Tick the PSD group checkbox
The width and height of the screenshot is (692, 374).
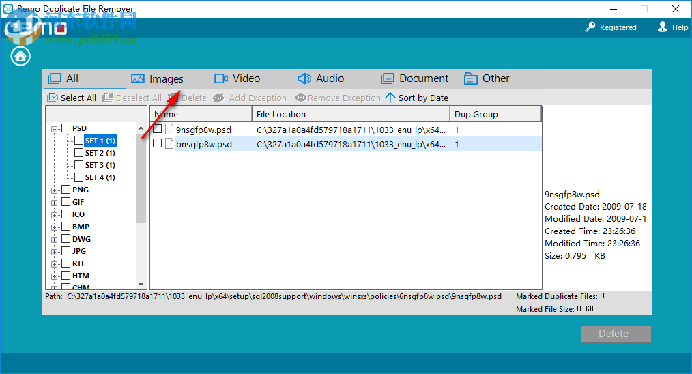pyautogui.click(x=66, y=128)
